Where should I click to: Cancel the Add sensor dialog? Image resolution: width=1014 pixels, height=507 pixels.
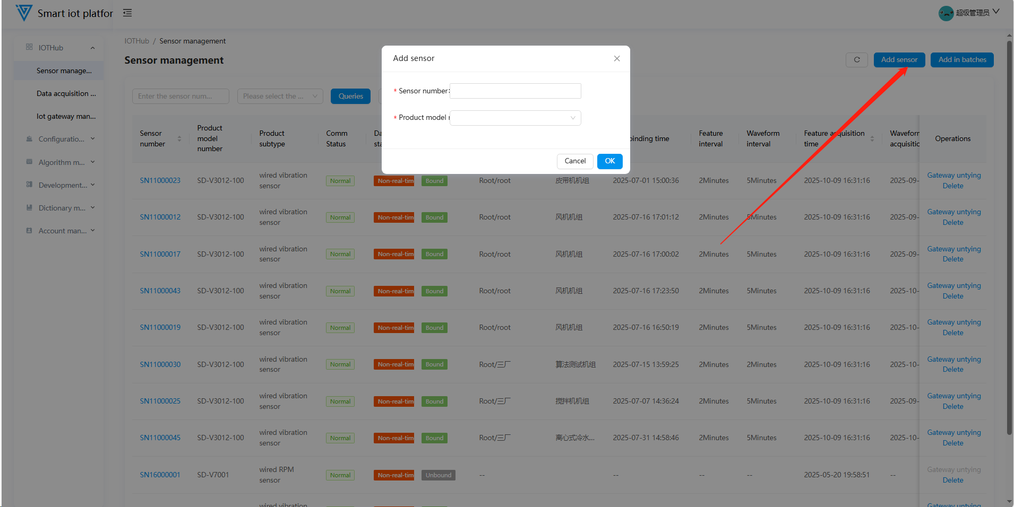pos(575,161)
